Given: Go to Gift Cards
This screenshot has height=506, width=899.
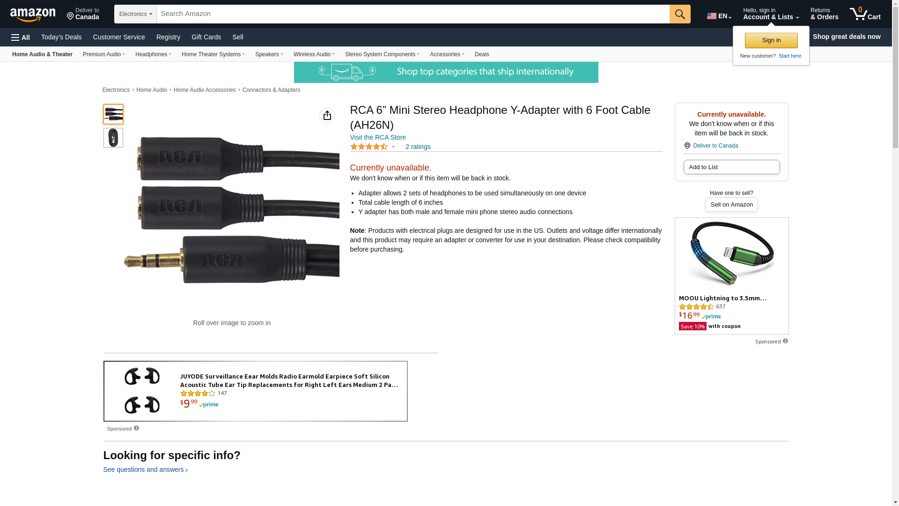Looking at the screenshot, I should click(x=206, y=37).
